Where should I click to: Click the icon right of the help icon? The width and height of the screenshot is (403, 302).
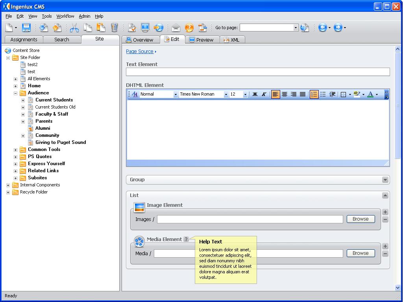click(x=203, y=28)
